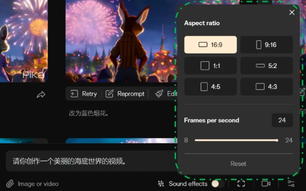
Task: Toggle the Sound effects switch
Action: [x=218, y=184]
